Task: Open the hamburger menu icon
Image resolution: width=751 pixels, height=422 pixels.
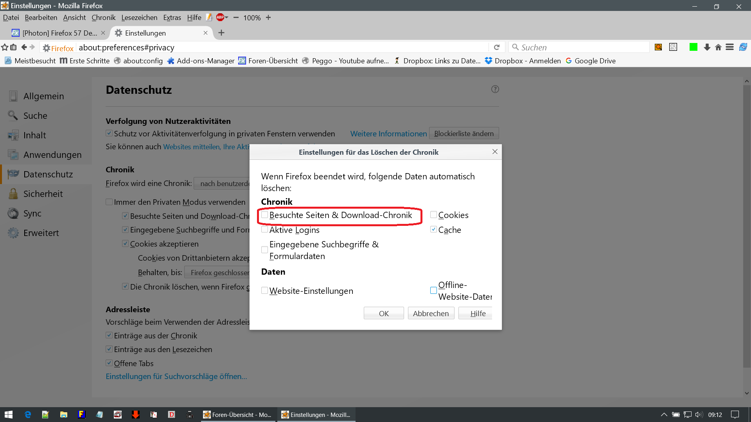Action: pyautogui.click(x=729, y=47)
